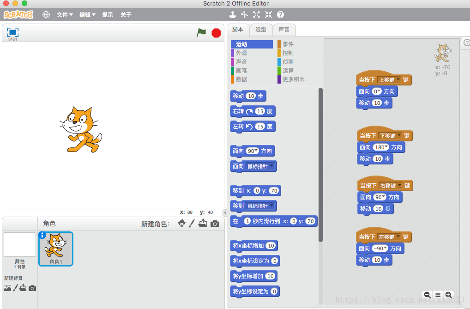Select the delete scissors tool
470x309 pixels.
click(245, 14)
